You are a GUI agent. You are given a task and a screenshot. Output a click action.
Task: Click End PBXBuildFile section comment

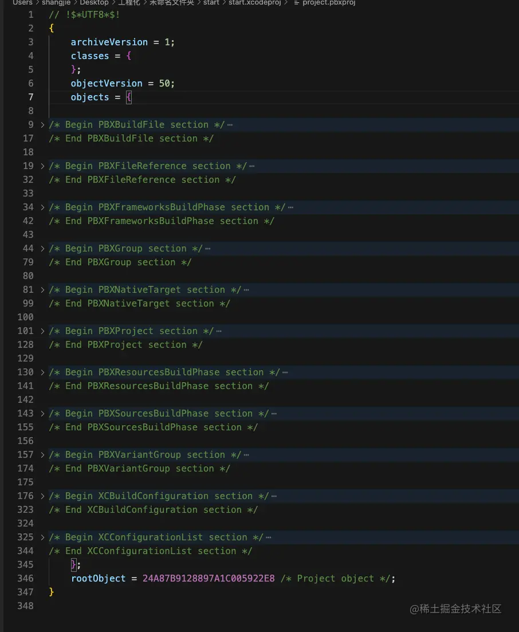131,139
